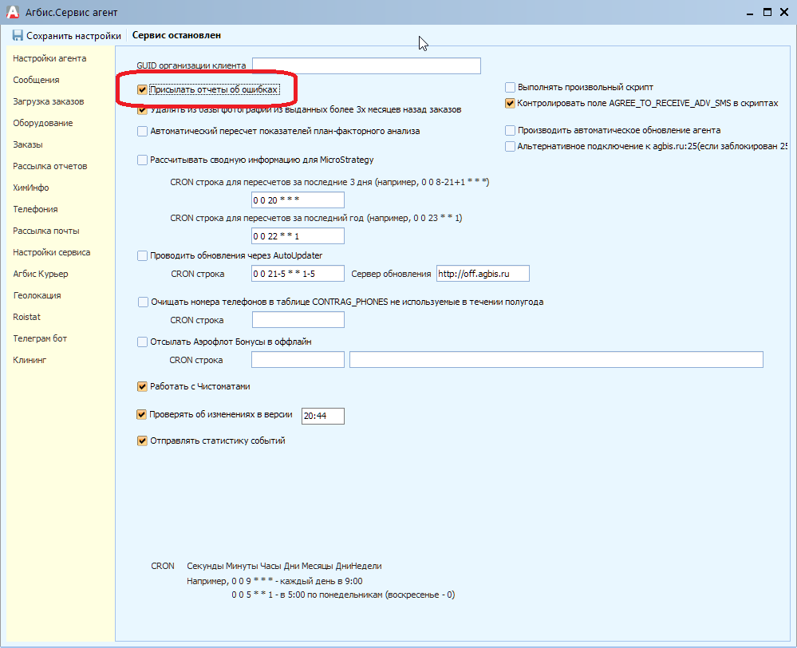Select 'Настройки сервиса' in sidebar

[51, 252]
